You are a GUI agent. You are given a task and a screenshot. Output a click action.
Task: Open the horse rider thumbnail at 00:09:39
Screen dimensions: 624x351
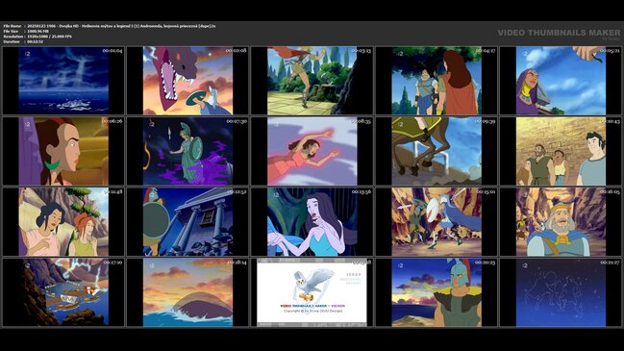point(437,151)
